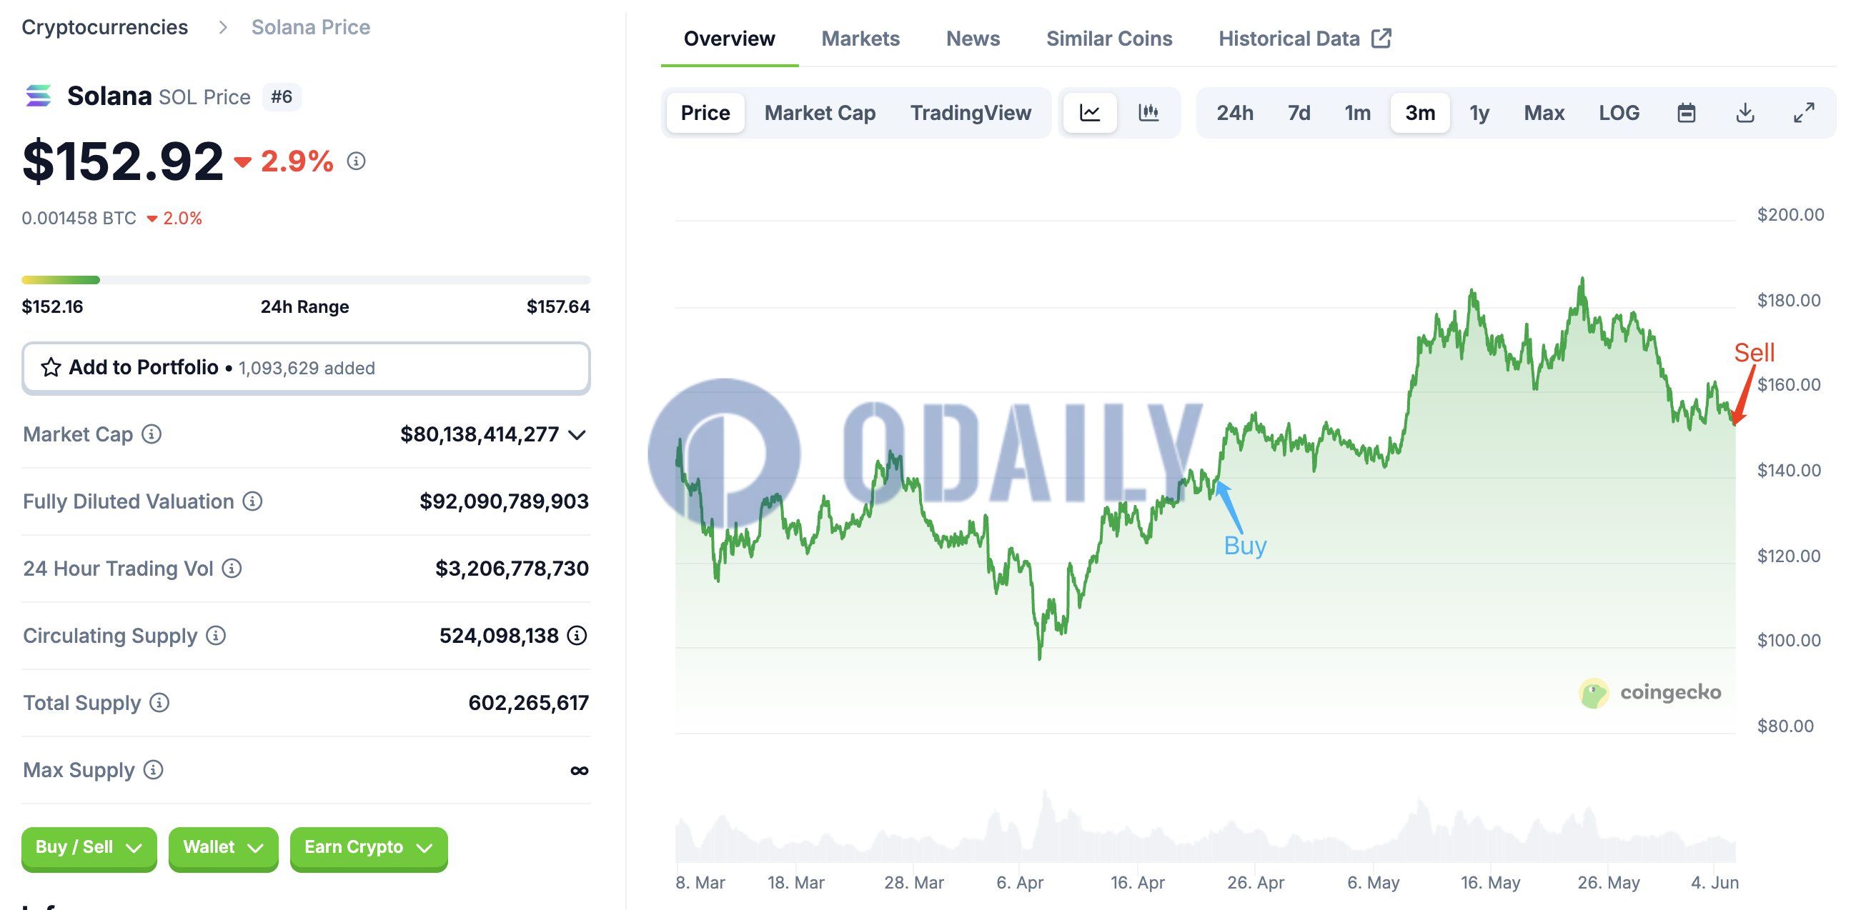Viewport: 1851px width, 910px height.
Task: Click the download chart data icon
Action: pyautogui.click(x=1745, y=113)
